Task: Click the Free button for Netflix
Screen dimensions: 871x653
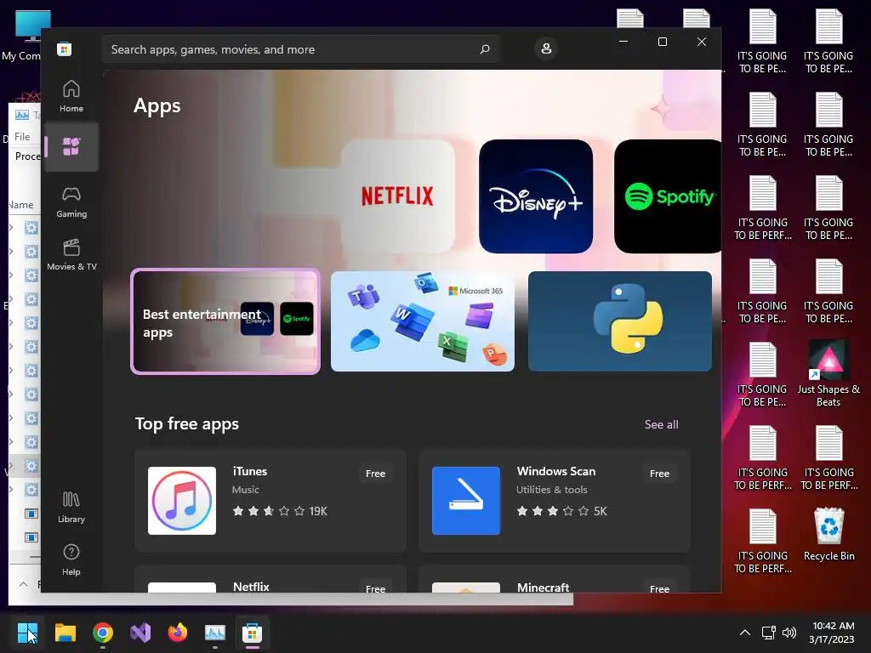Action: pyautogui.click(x=375, y=588)
